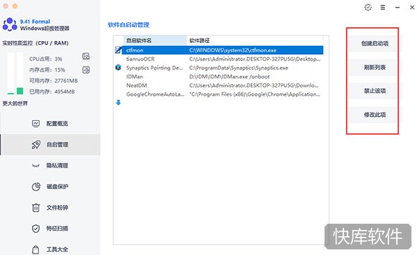Image resolution: width=417 pixels, height=255 pixels.
Task: Click the Synaptics hexagon icon in list
Action: [x=118, y=67]
